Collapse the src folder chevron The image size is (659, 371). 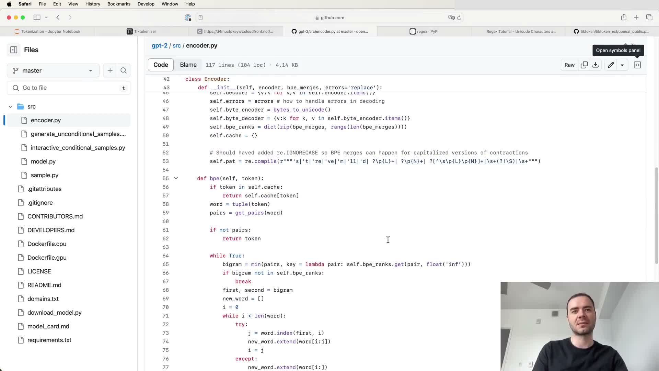[11, 106]
